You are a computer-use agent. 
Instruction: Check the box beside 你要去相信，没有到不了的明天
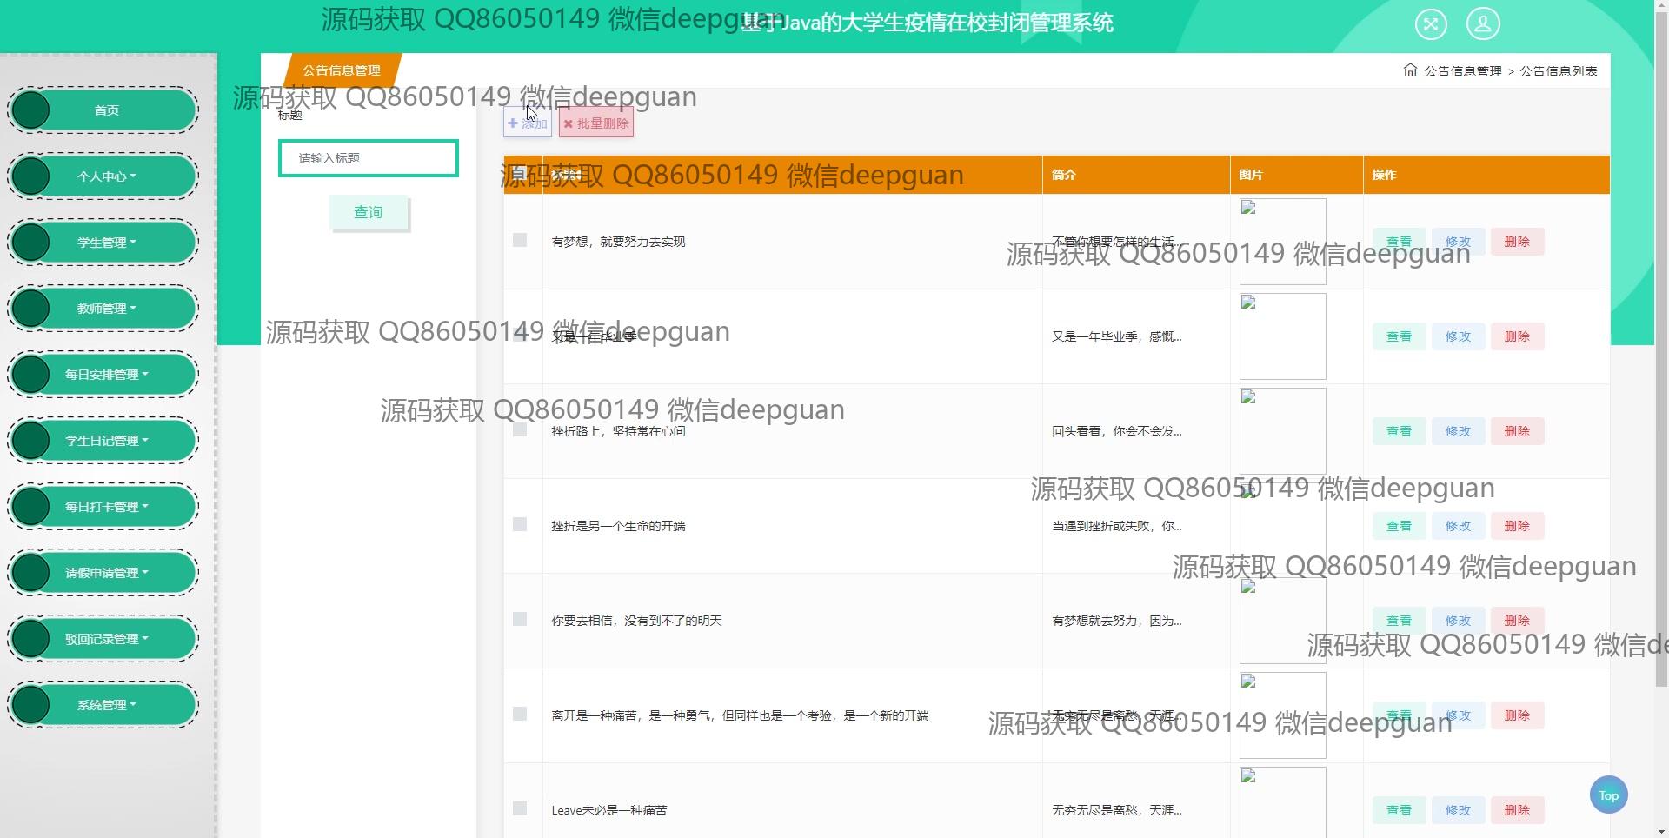tap(520, 619)
